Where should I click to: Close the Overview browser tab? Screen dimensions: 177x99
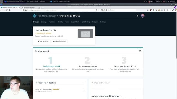[19, 7]
